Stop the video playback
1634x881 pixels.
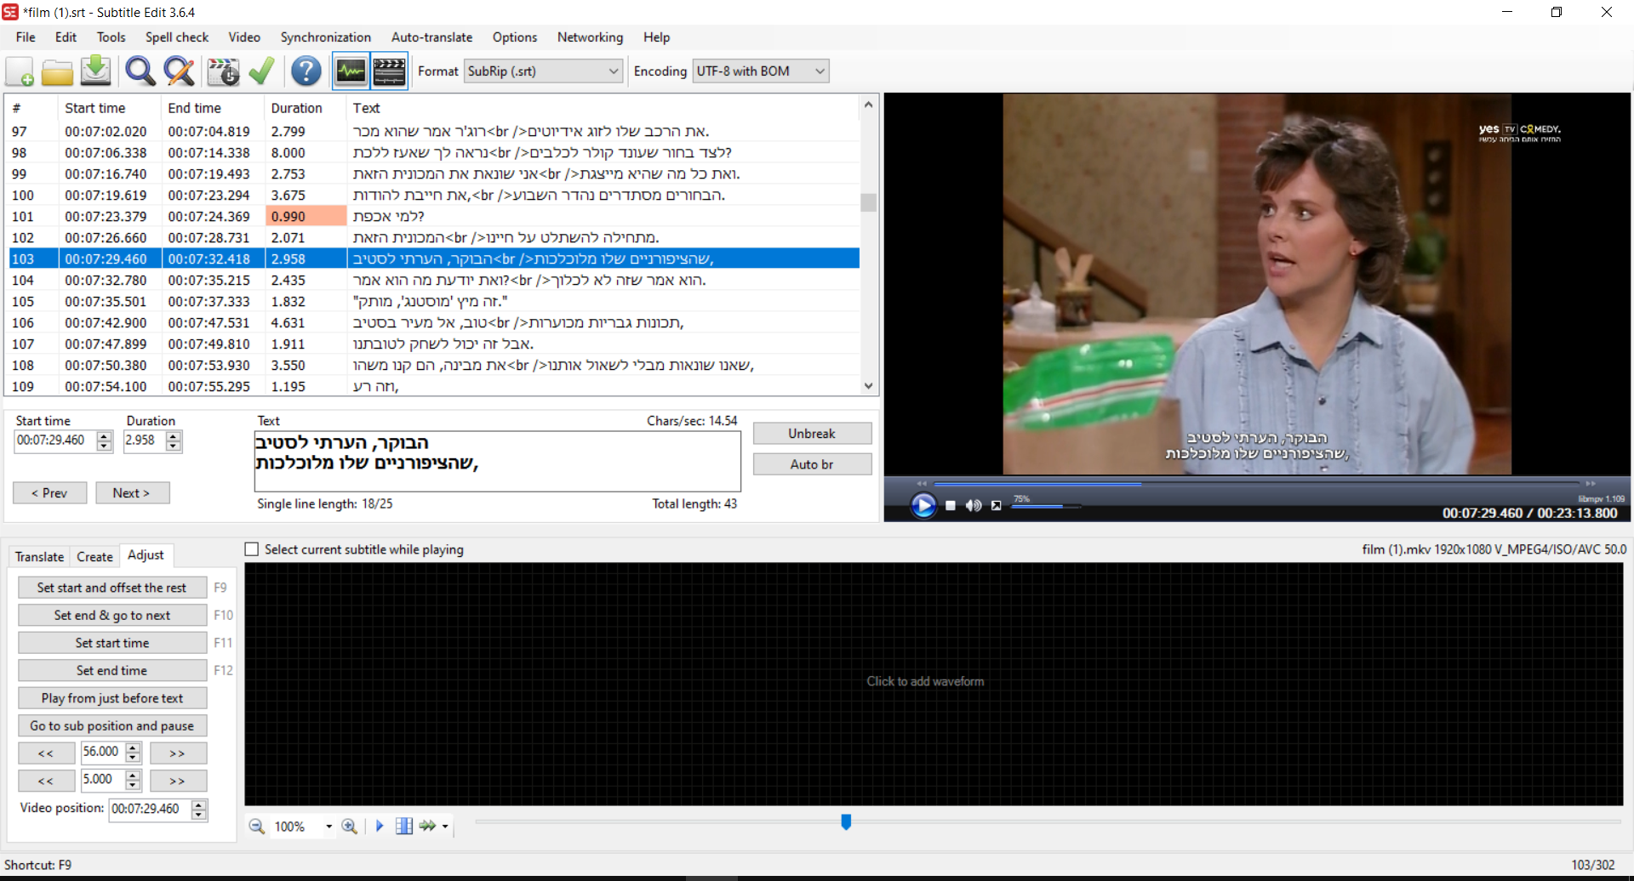point(951,506)
